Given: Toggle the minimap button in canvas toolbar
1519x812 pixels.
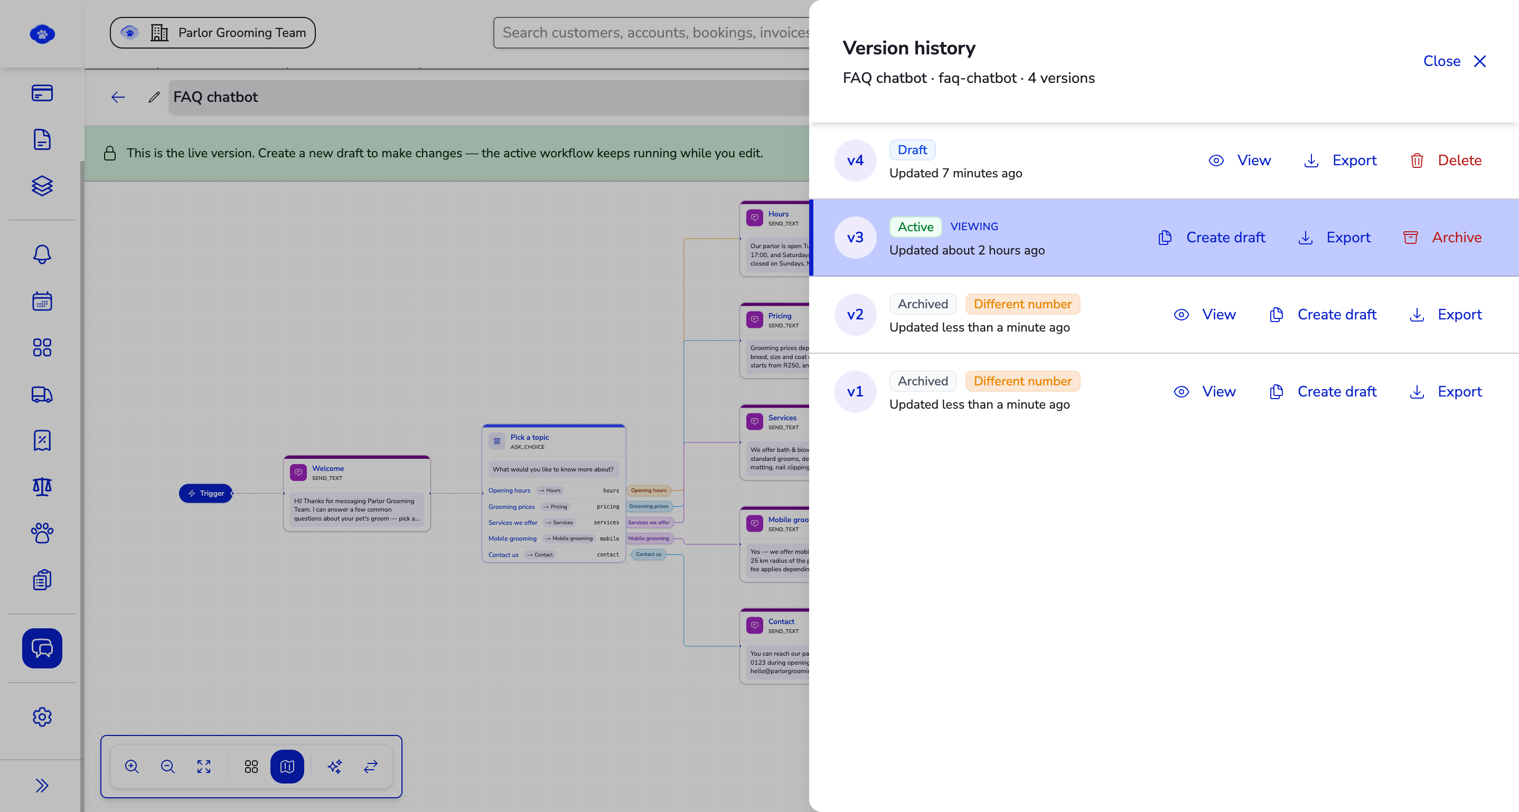Looking at the screenshot, I should pyautogui.click(x=287, y=767).
